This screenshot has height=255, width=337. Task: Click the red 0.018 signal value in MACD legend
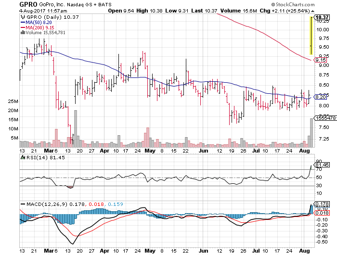(96, 204)
